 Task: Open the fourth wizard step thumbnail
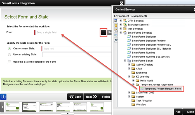(63, 107)
